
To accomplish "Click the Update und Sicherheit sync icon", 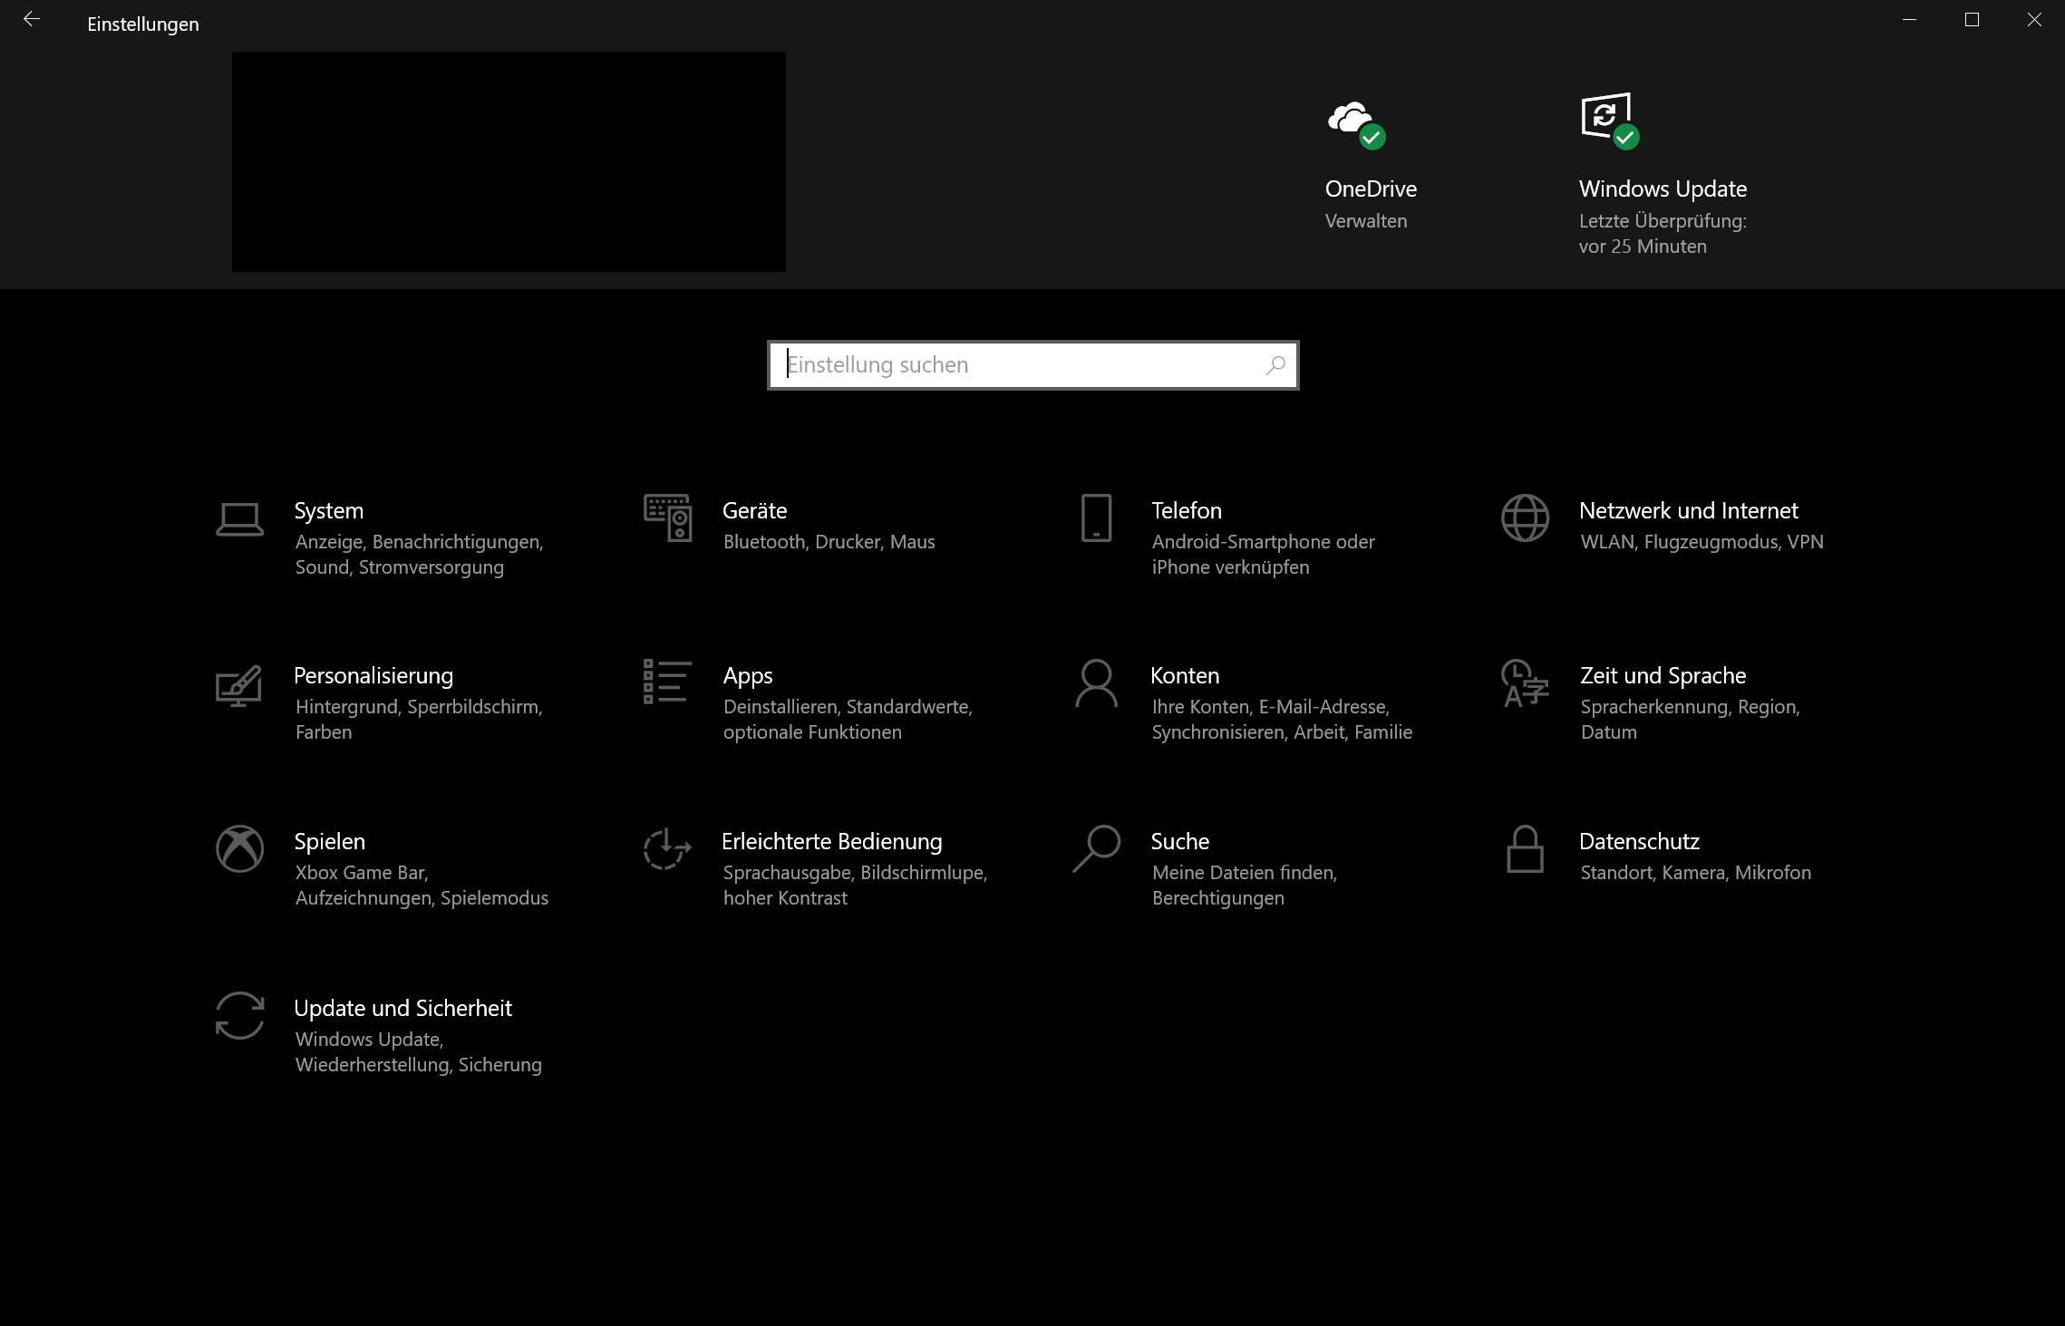I will [x=240, y=1015].
